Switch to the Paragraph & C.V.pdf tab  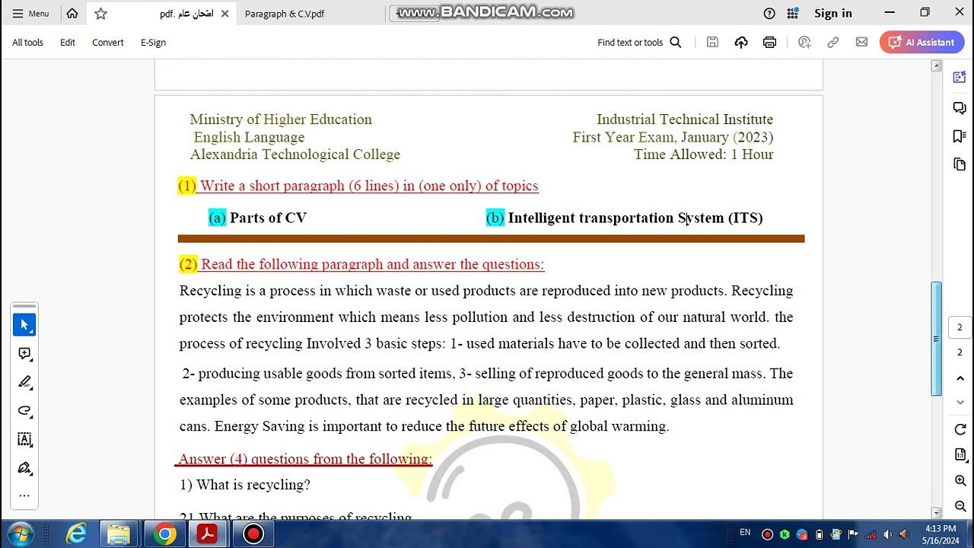tap(285, 14)
